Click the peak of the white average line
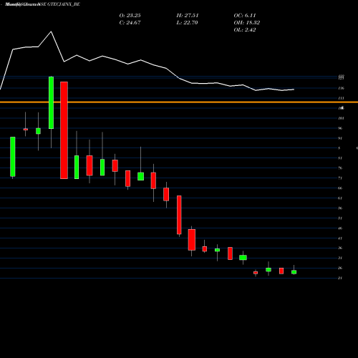 (51, 32)
